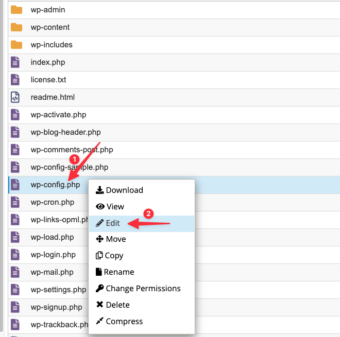Select the wp-trackback file name
The height and width of the screenshot is (337, 340).
click(x=60, y=325)
